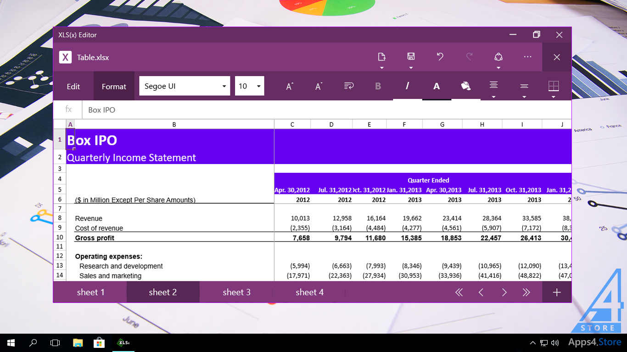The width and height of the screenshot is (627, 352).
Task: Open Task View on the taskbar
Action: click(x=55, y=342)
